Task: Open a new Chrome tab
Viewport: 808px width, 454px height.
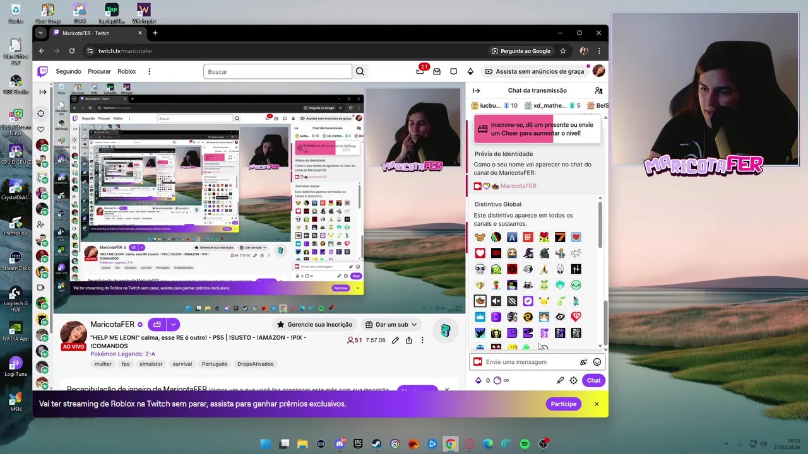Action: click(x=155, y=33)
